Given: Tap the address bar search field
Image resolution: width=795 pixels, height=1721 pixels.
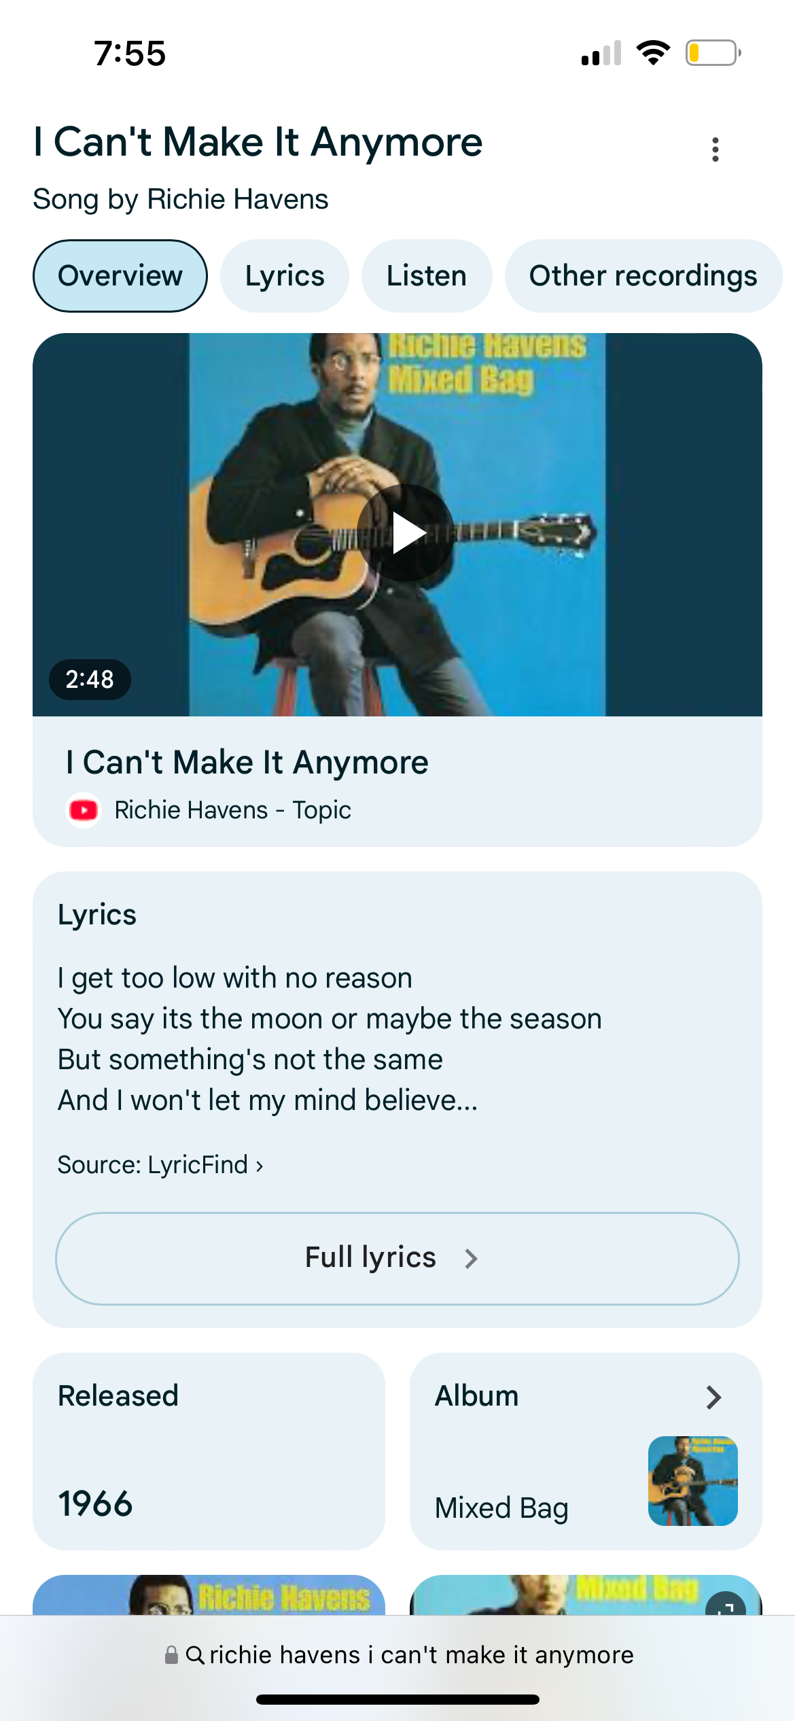Looking at the screenshot, I should point(421,1654).
